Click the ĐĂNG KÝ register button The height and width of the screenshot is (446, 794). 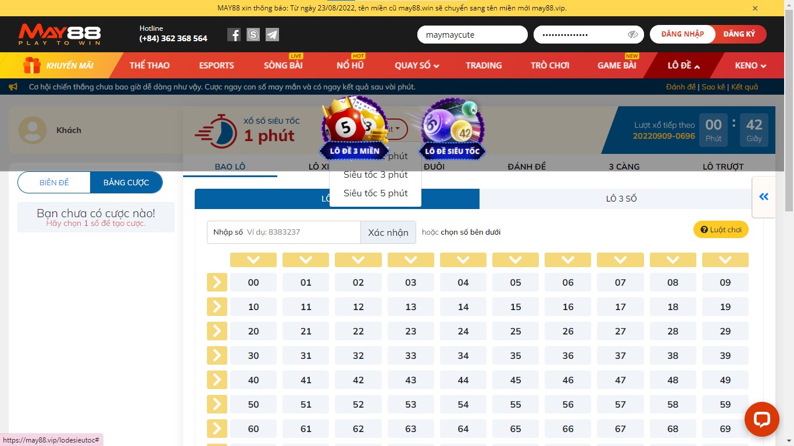(x=739, y=34)
